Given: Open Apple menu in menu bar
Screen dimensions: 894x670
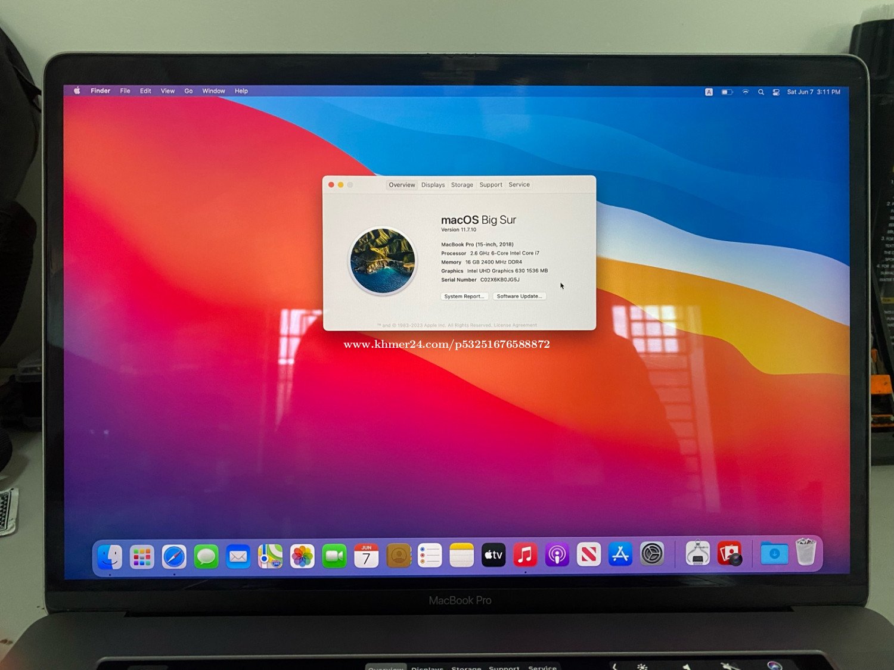Looking at the screenshot, I should pos(77,91).
